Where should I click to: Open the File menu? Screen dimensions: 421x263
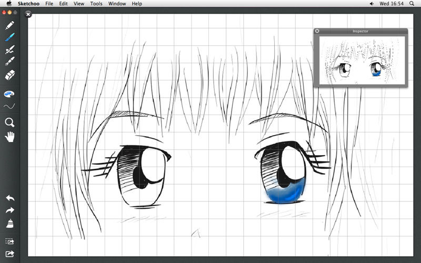coord(49,4)
